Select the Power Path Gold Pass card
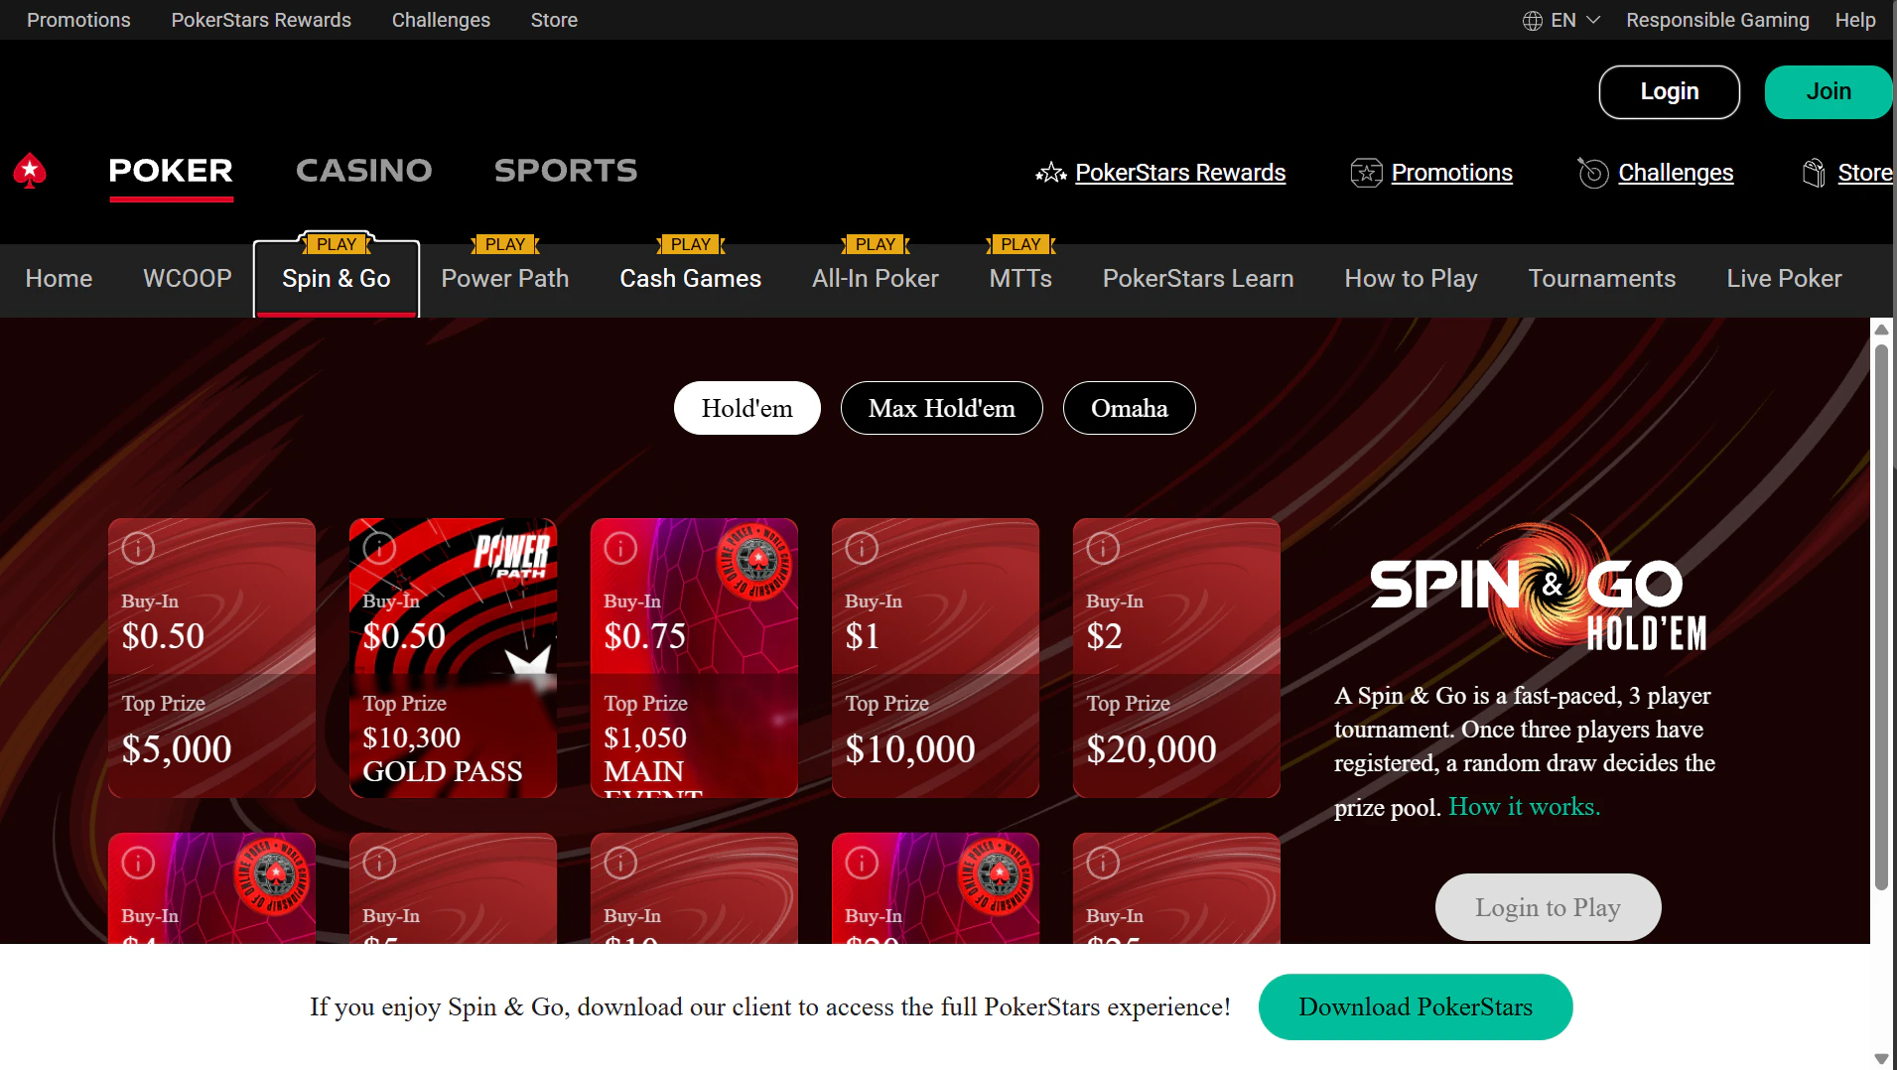 pyautogui.click(x=453, y=658)
